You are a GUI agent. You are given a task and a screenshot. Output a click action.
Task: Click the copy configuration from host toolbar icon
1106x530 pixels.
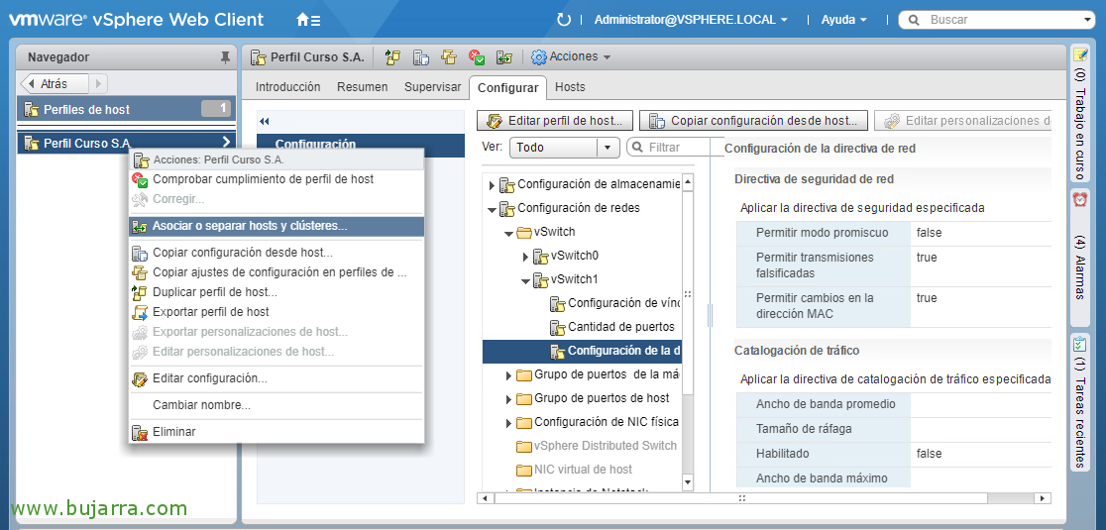[x=421, y=57]
